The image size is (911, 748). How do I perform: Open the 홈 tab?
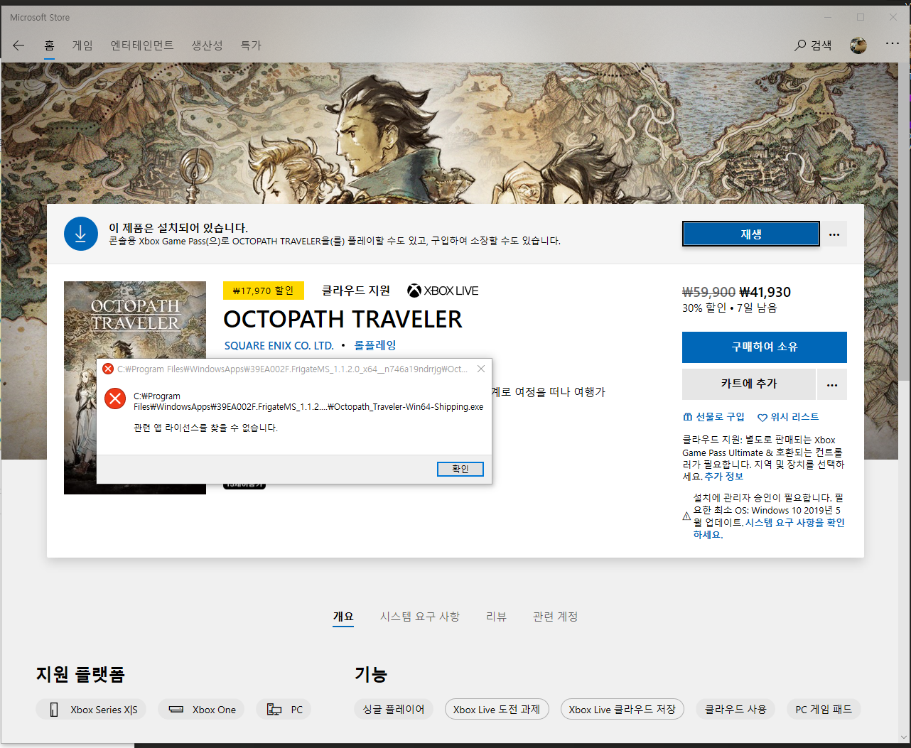(x=49, y=45)
